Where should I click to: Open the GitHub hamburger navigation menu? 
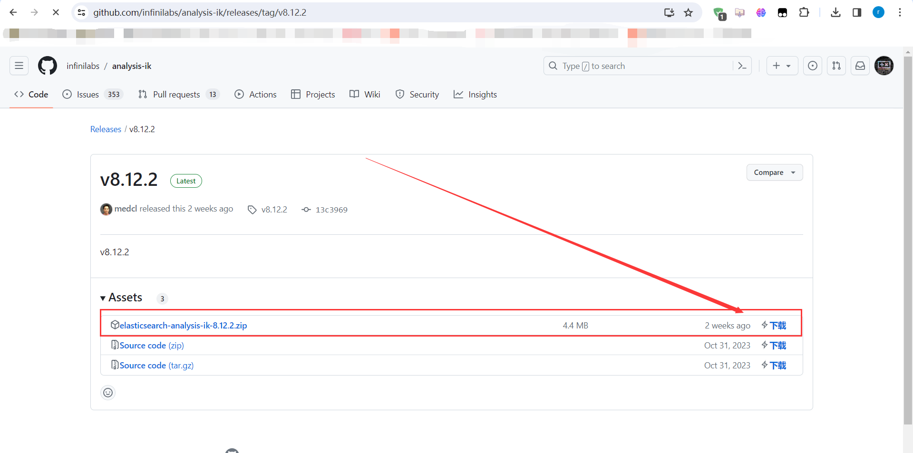tap(19, 66)
